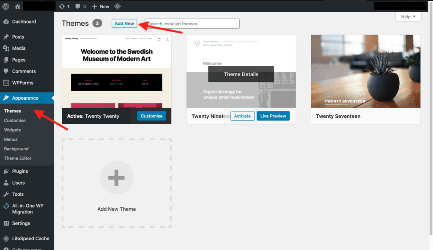Open the Menus submenu
Image resolution: width=433 pixels, height=250 pixels.
click(11, 139)
